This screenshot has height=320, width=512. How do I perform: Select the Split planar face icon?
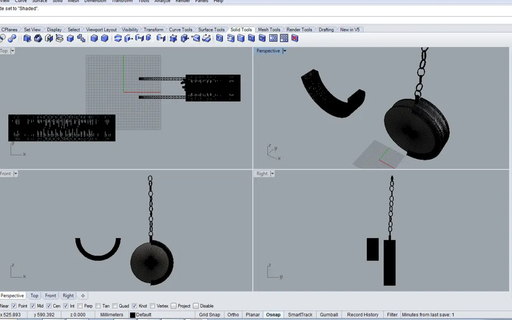[196, 38]
